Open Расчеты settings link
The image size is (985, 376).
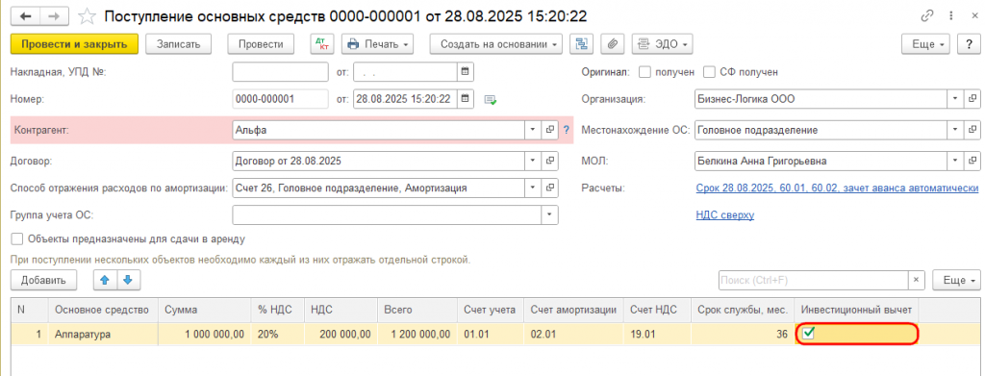tap(837, 188)
